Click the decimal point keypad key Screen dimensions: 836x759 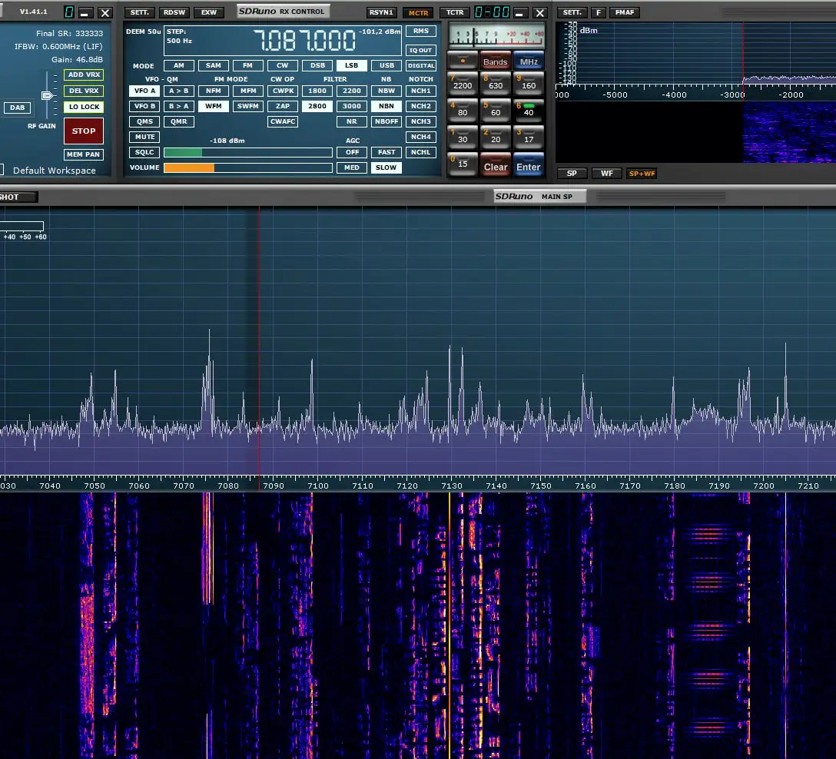coord(462,60)
